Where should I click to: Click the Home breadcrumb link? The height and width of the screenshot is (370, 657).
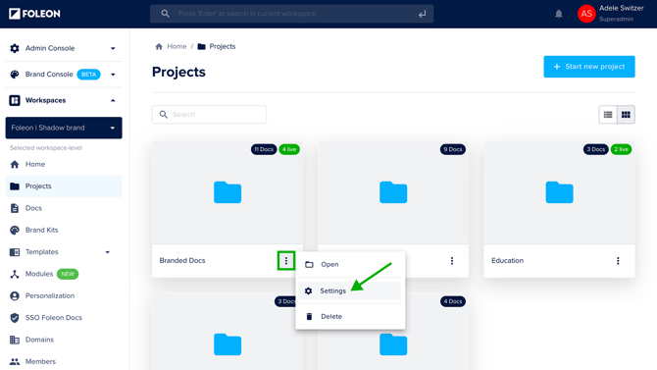coord(177,46)
